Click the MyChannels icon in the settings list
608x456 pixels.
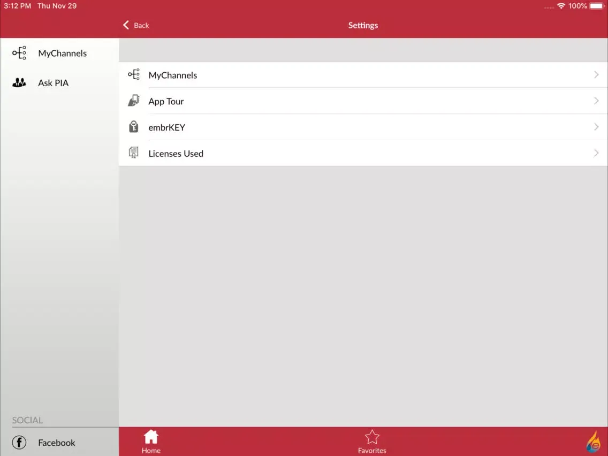tap(134, 75)
